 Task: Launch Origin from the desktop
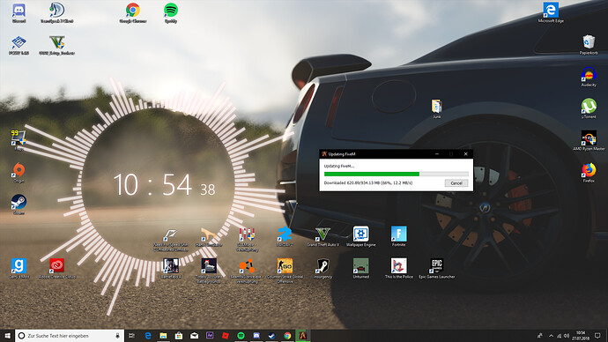coord(19,173)
